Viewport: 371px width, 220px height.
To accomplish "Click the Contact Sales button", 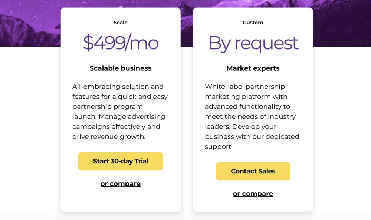I will pyautogui.click(x=253, y=171).
